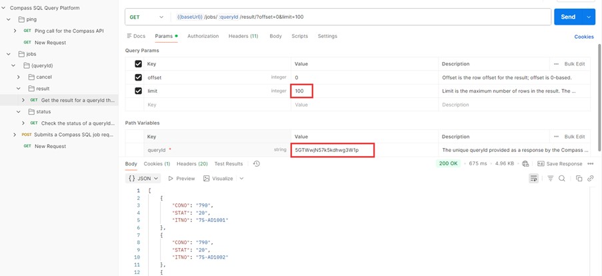
Task: Open search in response body
Action: click(562, 179)
